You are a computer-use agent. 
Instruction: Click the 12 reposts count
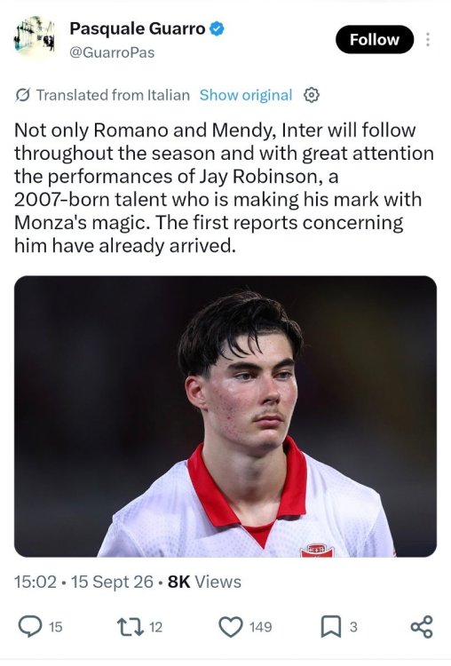[x=156, y=627]
